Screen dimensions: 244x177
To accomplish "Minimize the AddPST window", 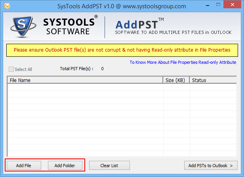I will (208, 6).
